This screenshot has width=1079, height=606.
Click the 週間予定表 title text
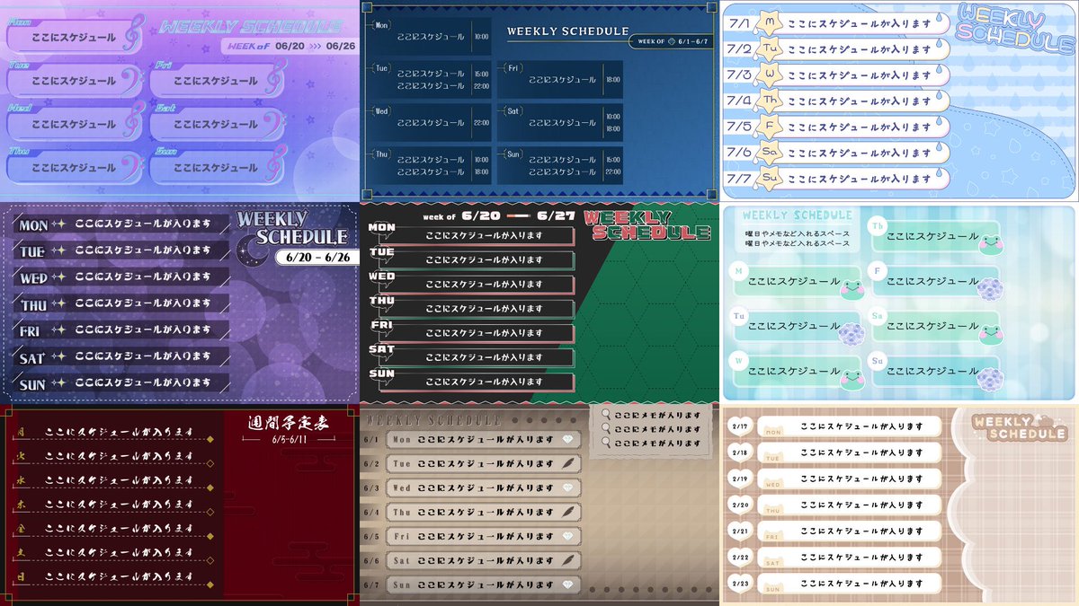289,423
